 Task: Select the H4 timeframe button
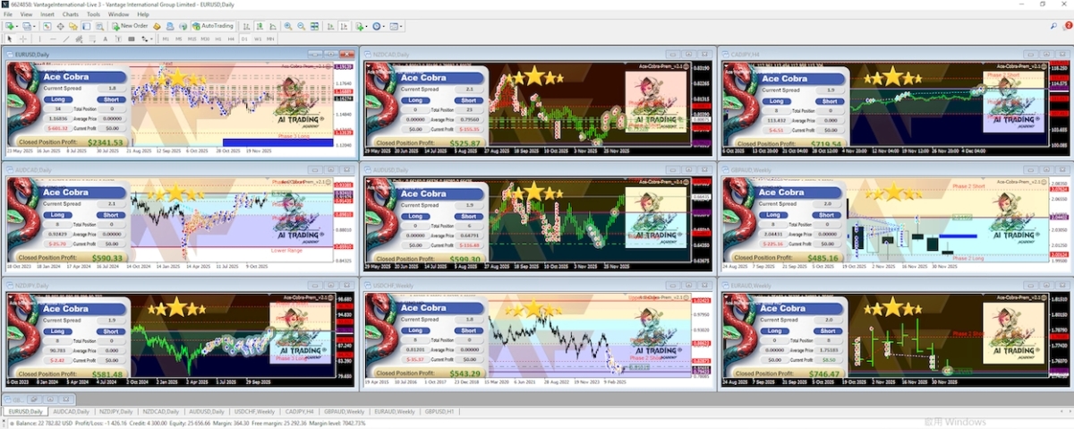tap(232, 39)
